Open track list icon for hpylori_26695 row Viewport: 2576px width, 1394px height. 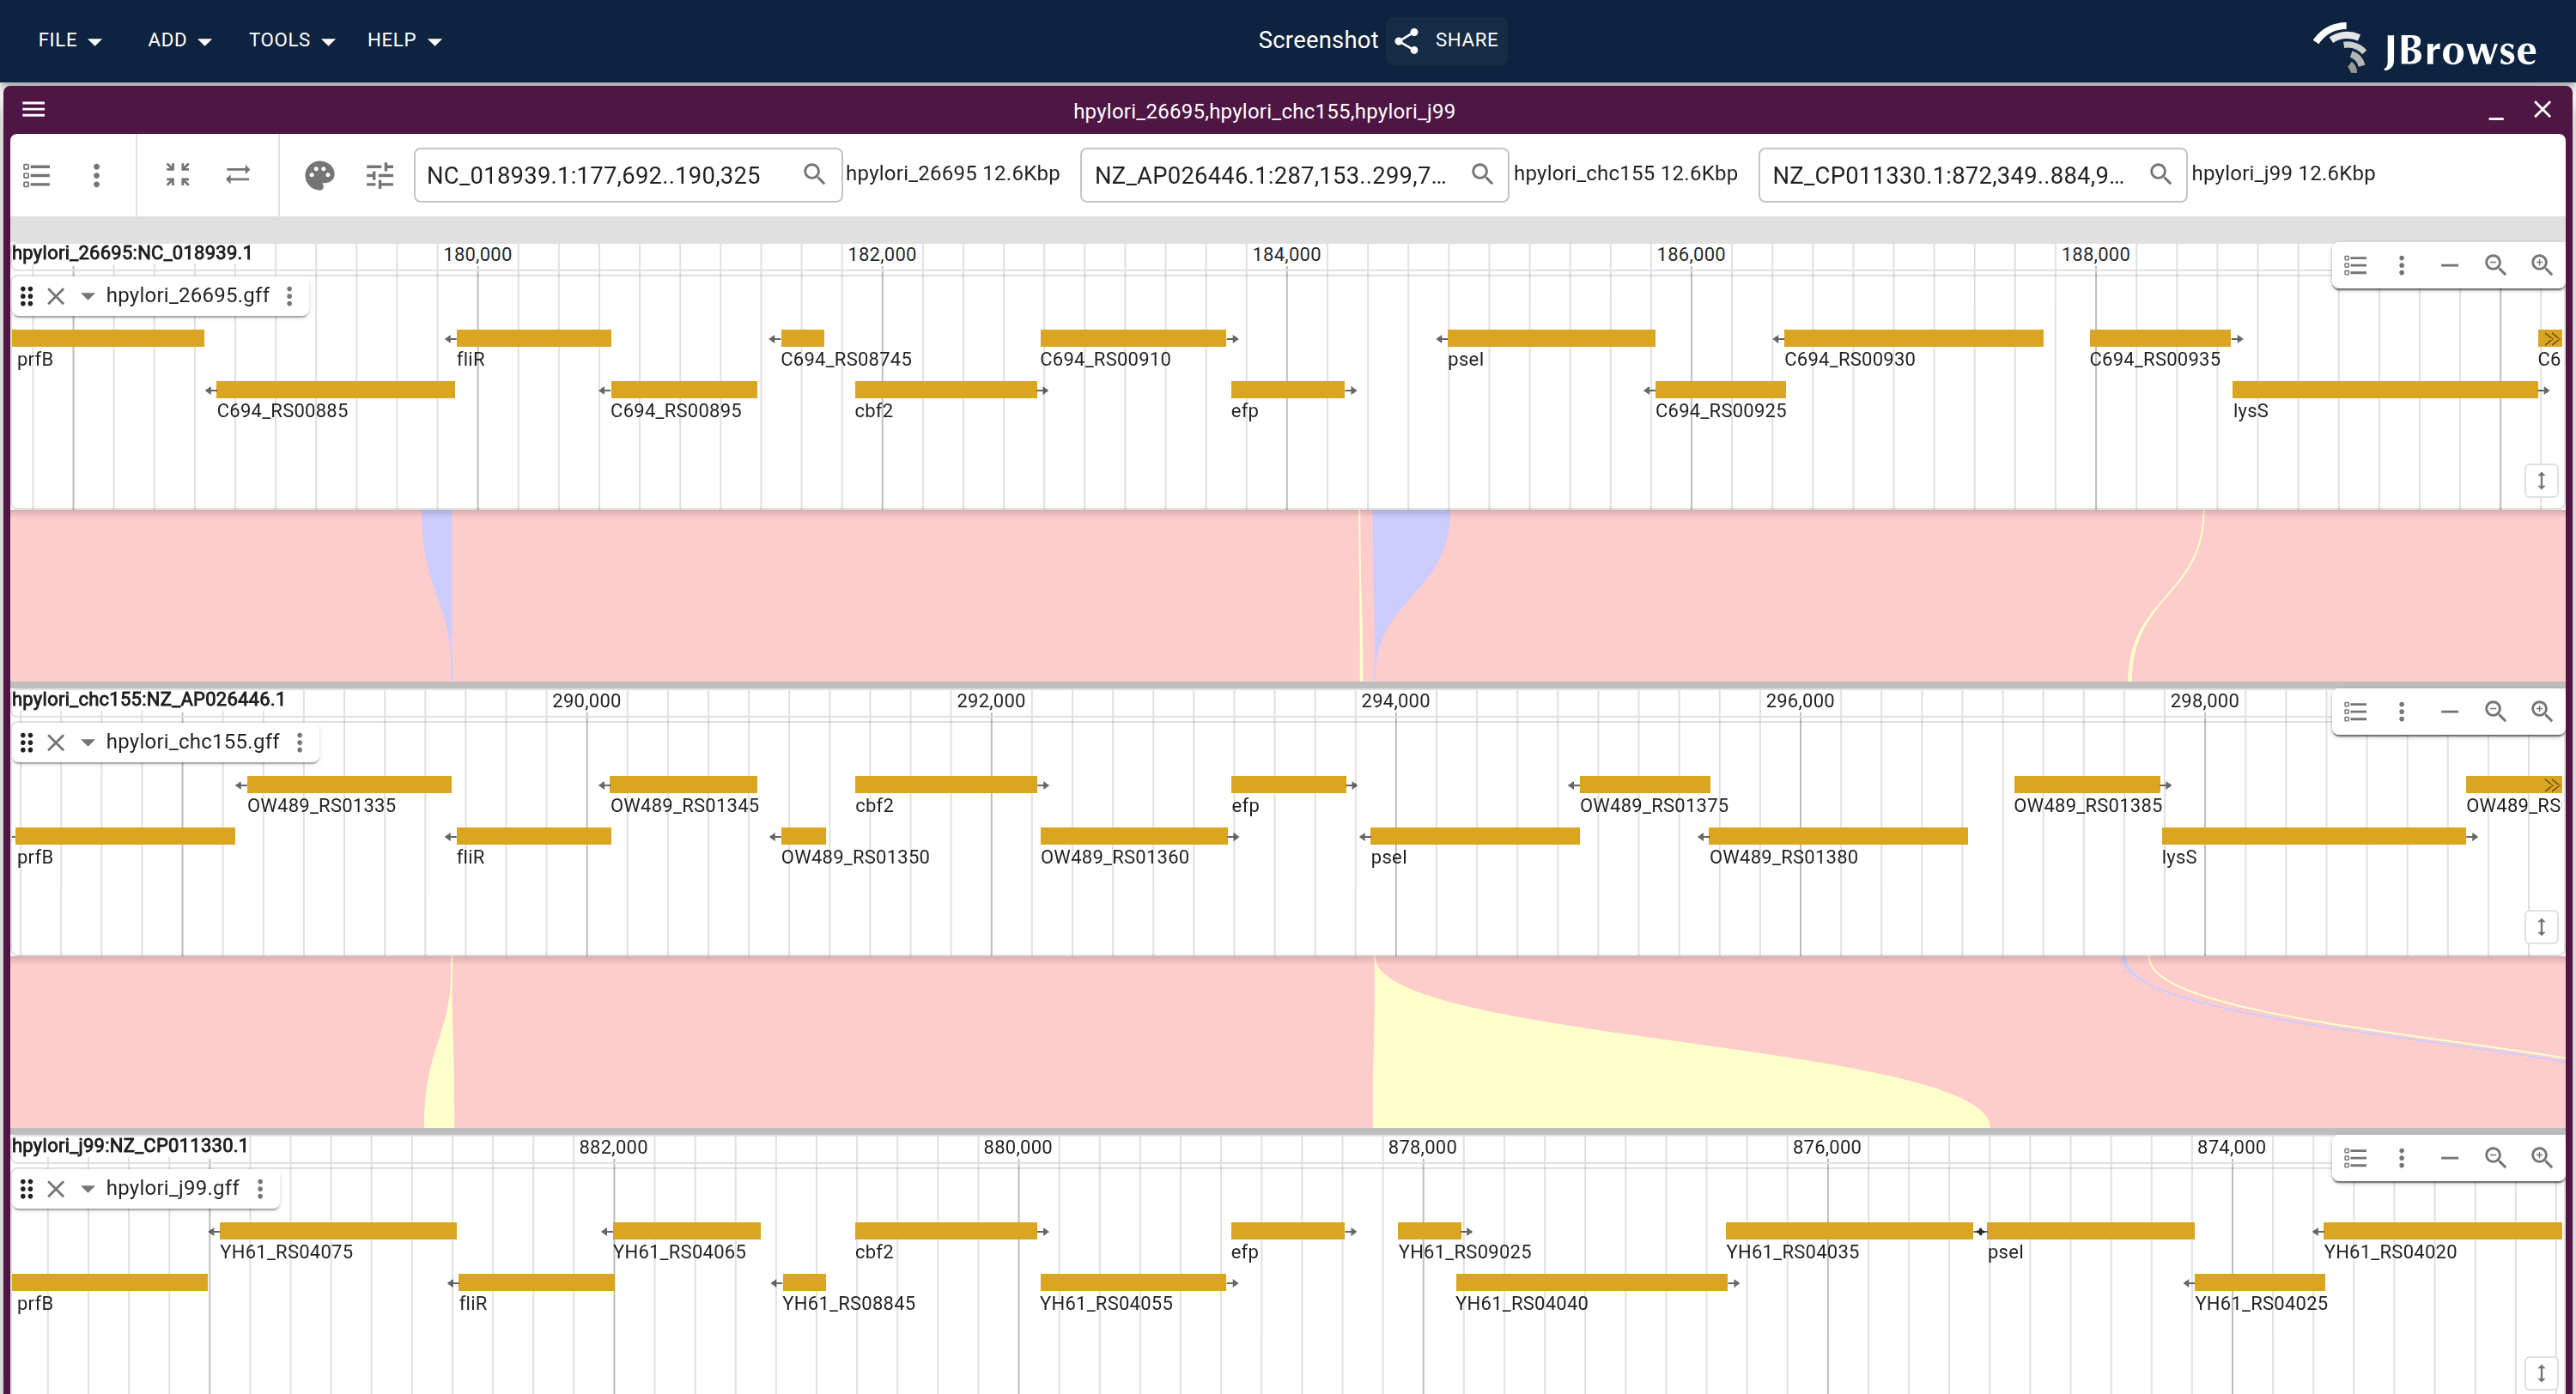(x=2356, y=265)
